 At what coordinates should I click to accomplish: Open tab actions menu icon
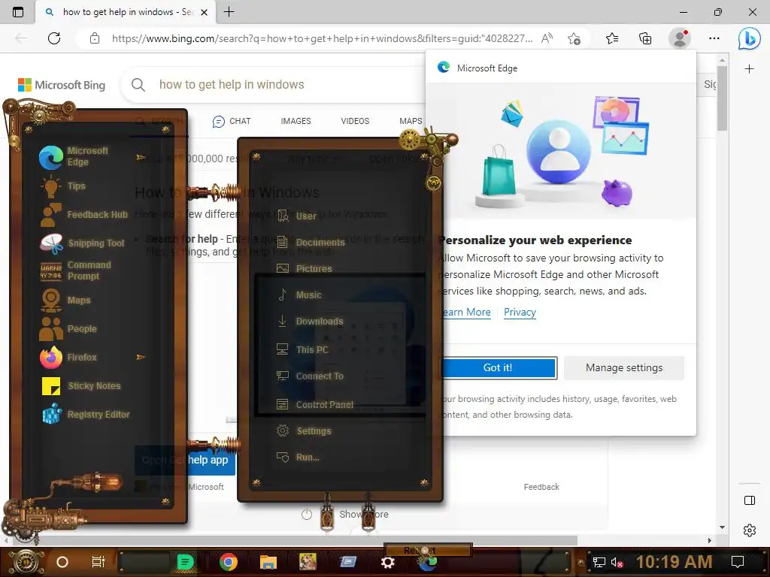(18, 12)
